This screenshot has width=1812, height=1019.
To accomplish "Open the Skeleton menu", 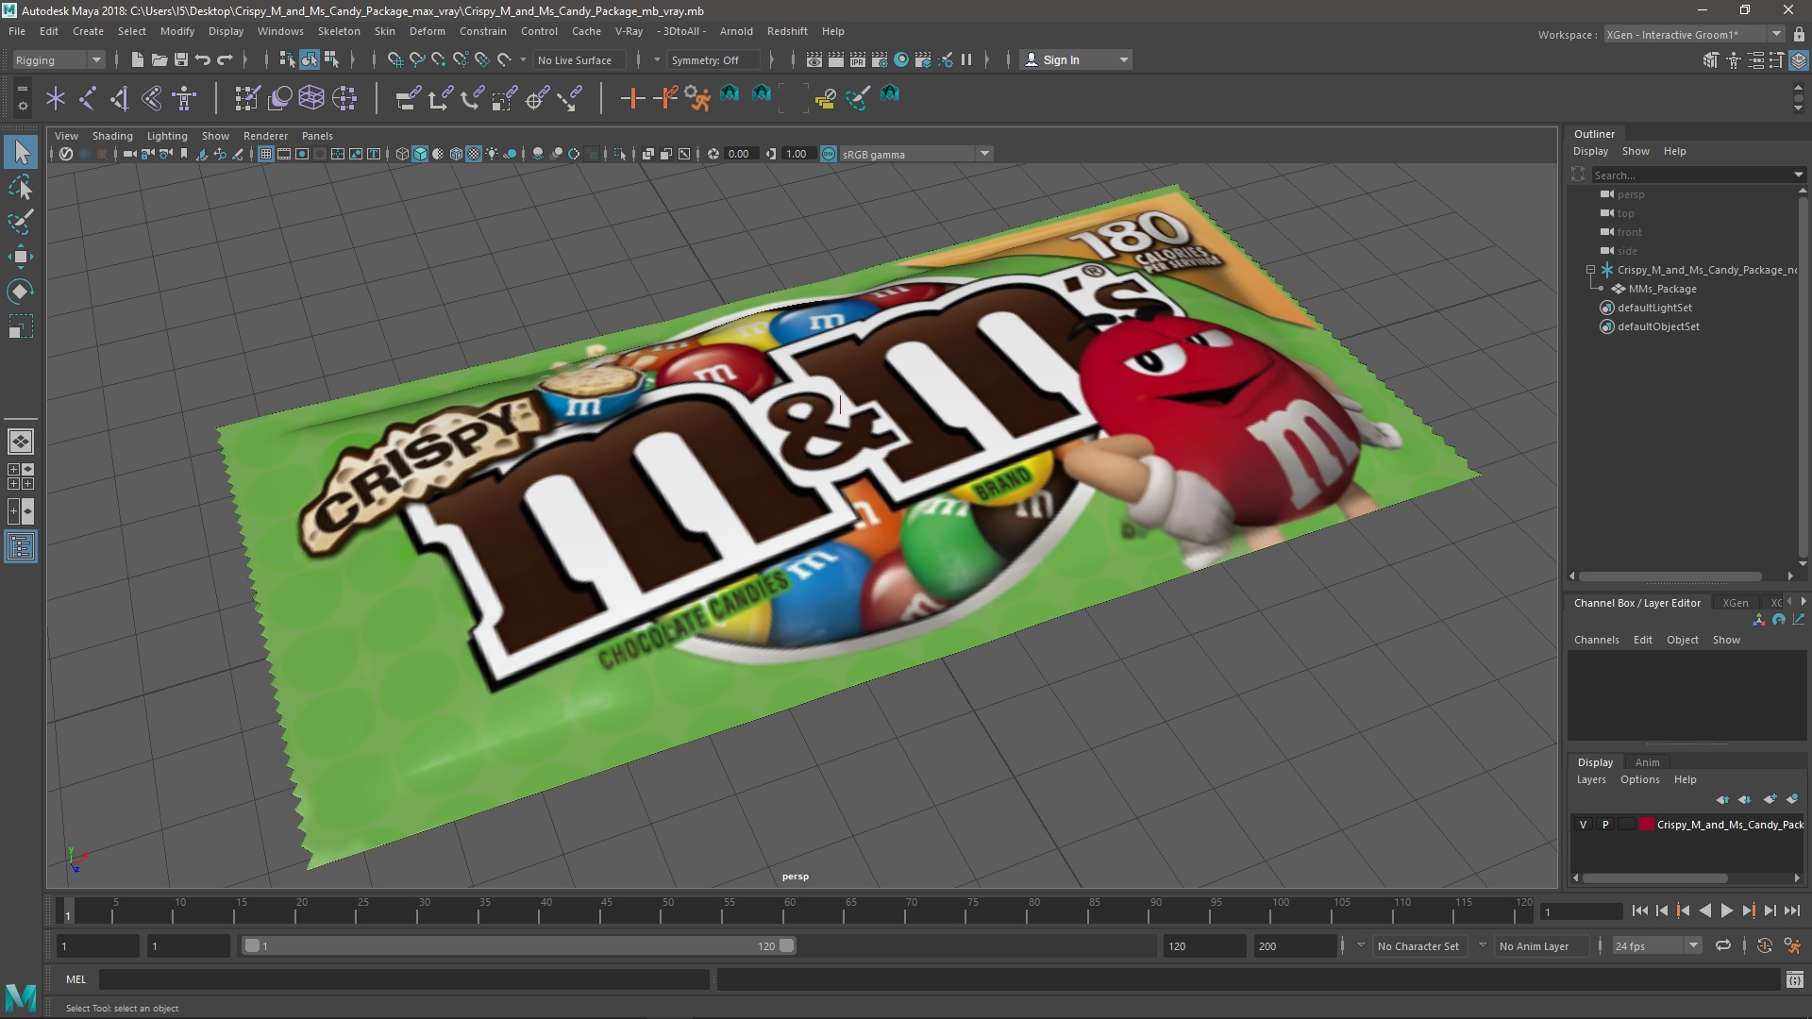I will point(339,31).
